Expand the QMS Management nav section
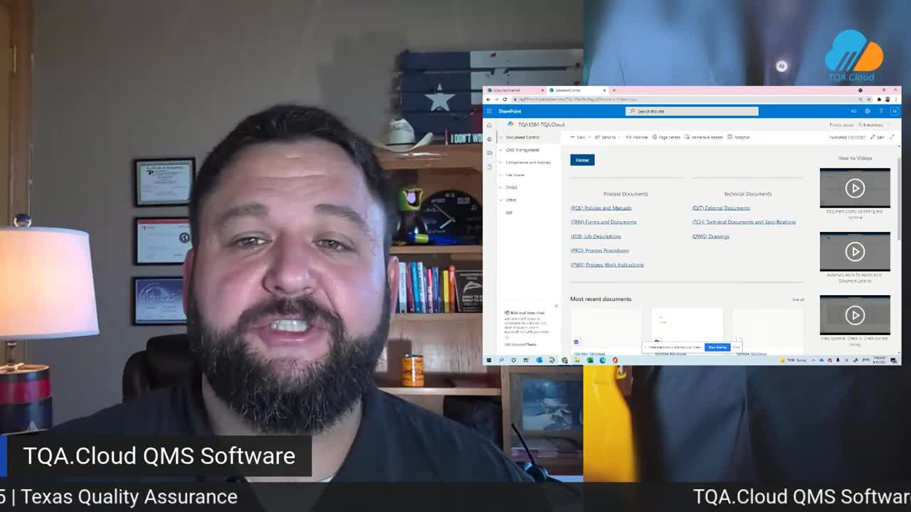This screenshot has height=512, width=911. point(501,150)
